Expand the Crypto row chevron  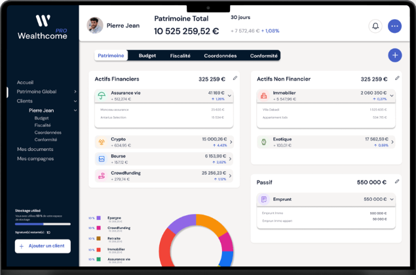click(231, 142)
